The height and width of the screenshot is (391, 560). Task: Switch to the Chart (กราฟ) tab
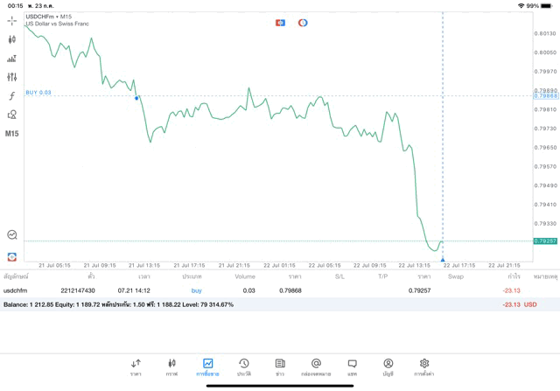pyautogui.click(x=171, y=367)
